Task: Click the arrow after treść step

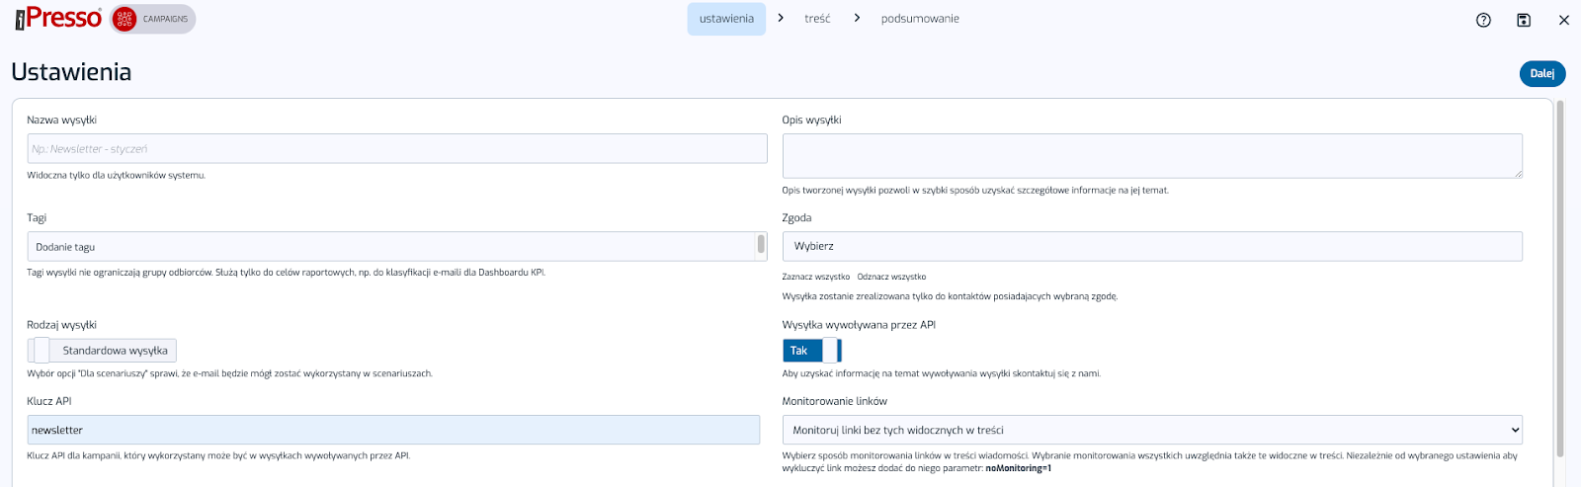Action: click(857, 19)
